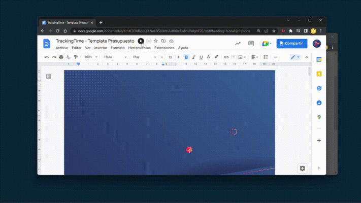Move document to folder icon
The width and height of the screenshot is (361, 203).
coord(163,41)
